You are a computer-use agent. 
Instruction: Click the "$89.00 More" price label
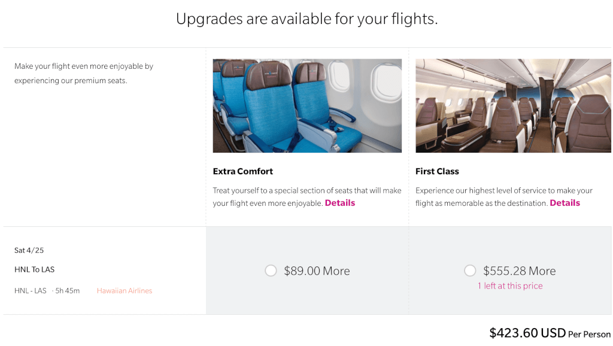point(317,271)
